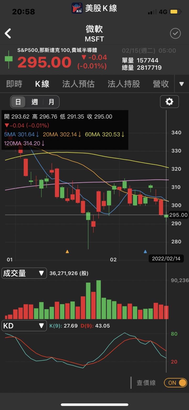
Task: Select the 日 daily period option
Action: (18, 102)
